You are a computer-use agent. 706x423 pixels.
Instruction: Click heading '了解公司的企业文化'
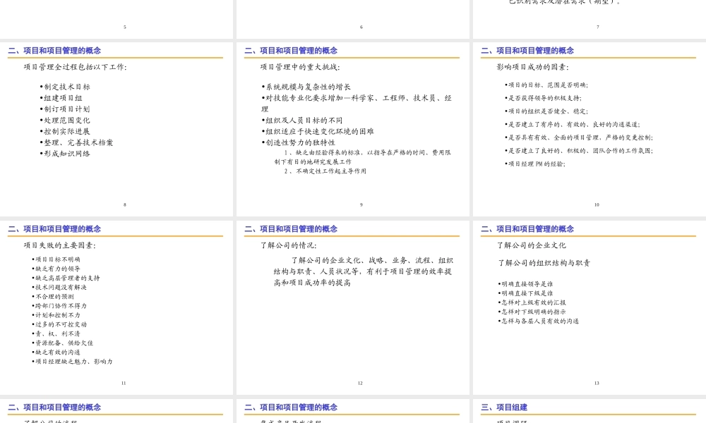(532, 245)
